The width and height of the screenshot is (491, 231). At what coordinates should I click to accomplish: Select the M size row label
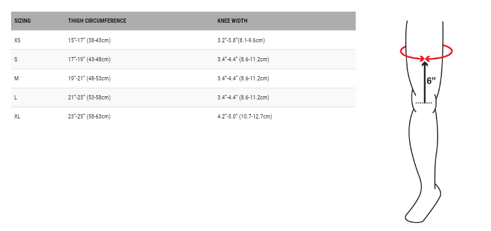click(16, 78)
